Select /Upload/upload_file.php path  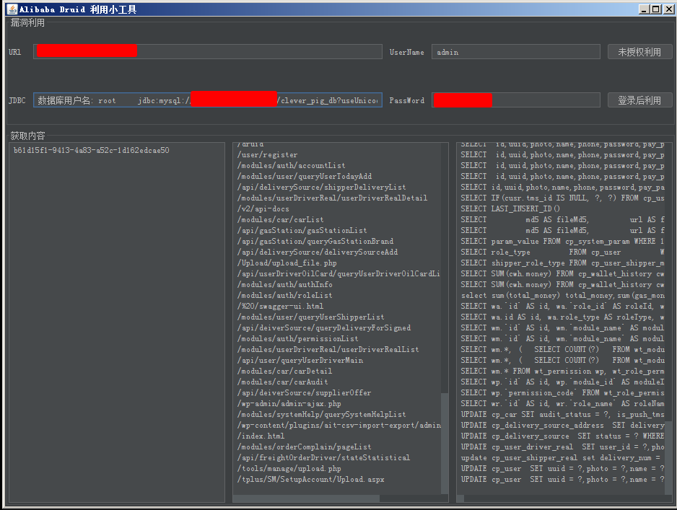point(287,263)
